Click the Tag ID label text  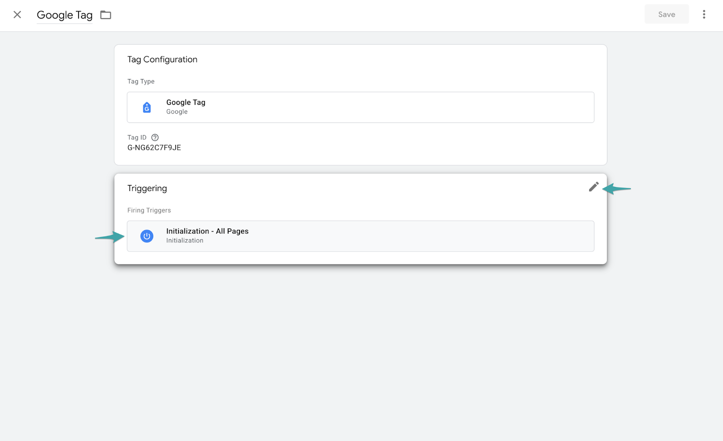pos(137,138)
